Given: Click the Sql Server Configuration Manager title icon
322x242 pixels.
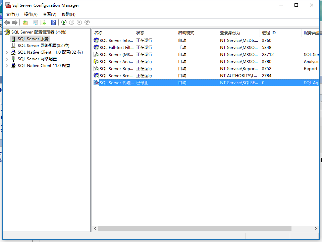Looking at the screenshot, I should [x=8, y=5].
